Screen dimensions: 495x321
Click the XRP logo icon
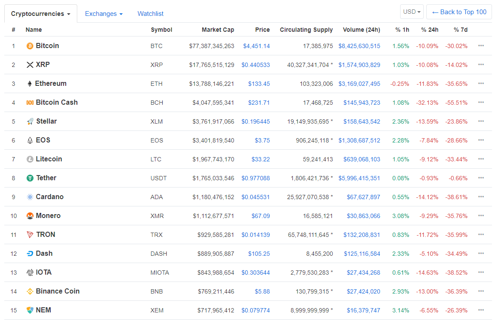tap(30, 65)
